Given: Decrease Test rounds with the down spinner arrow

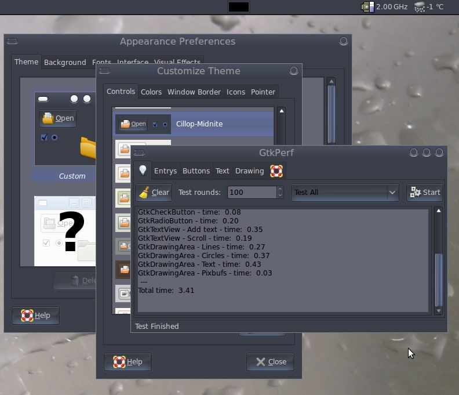Looking at the screenshot, I should coord(280,195).
